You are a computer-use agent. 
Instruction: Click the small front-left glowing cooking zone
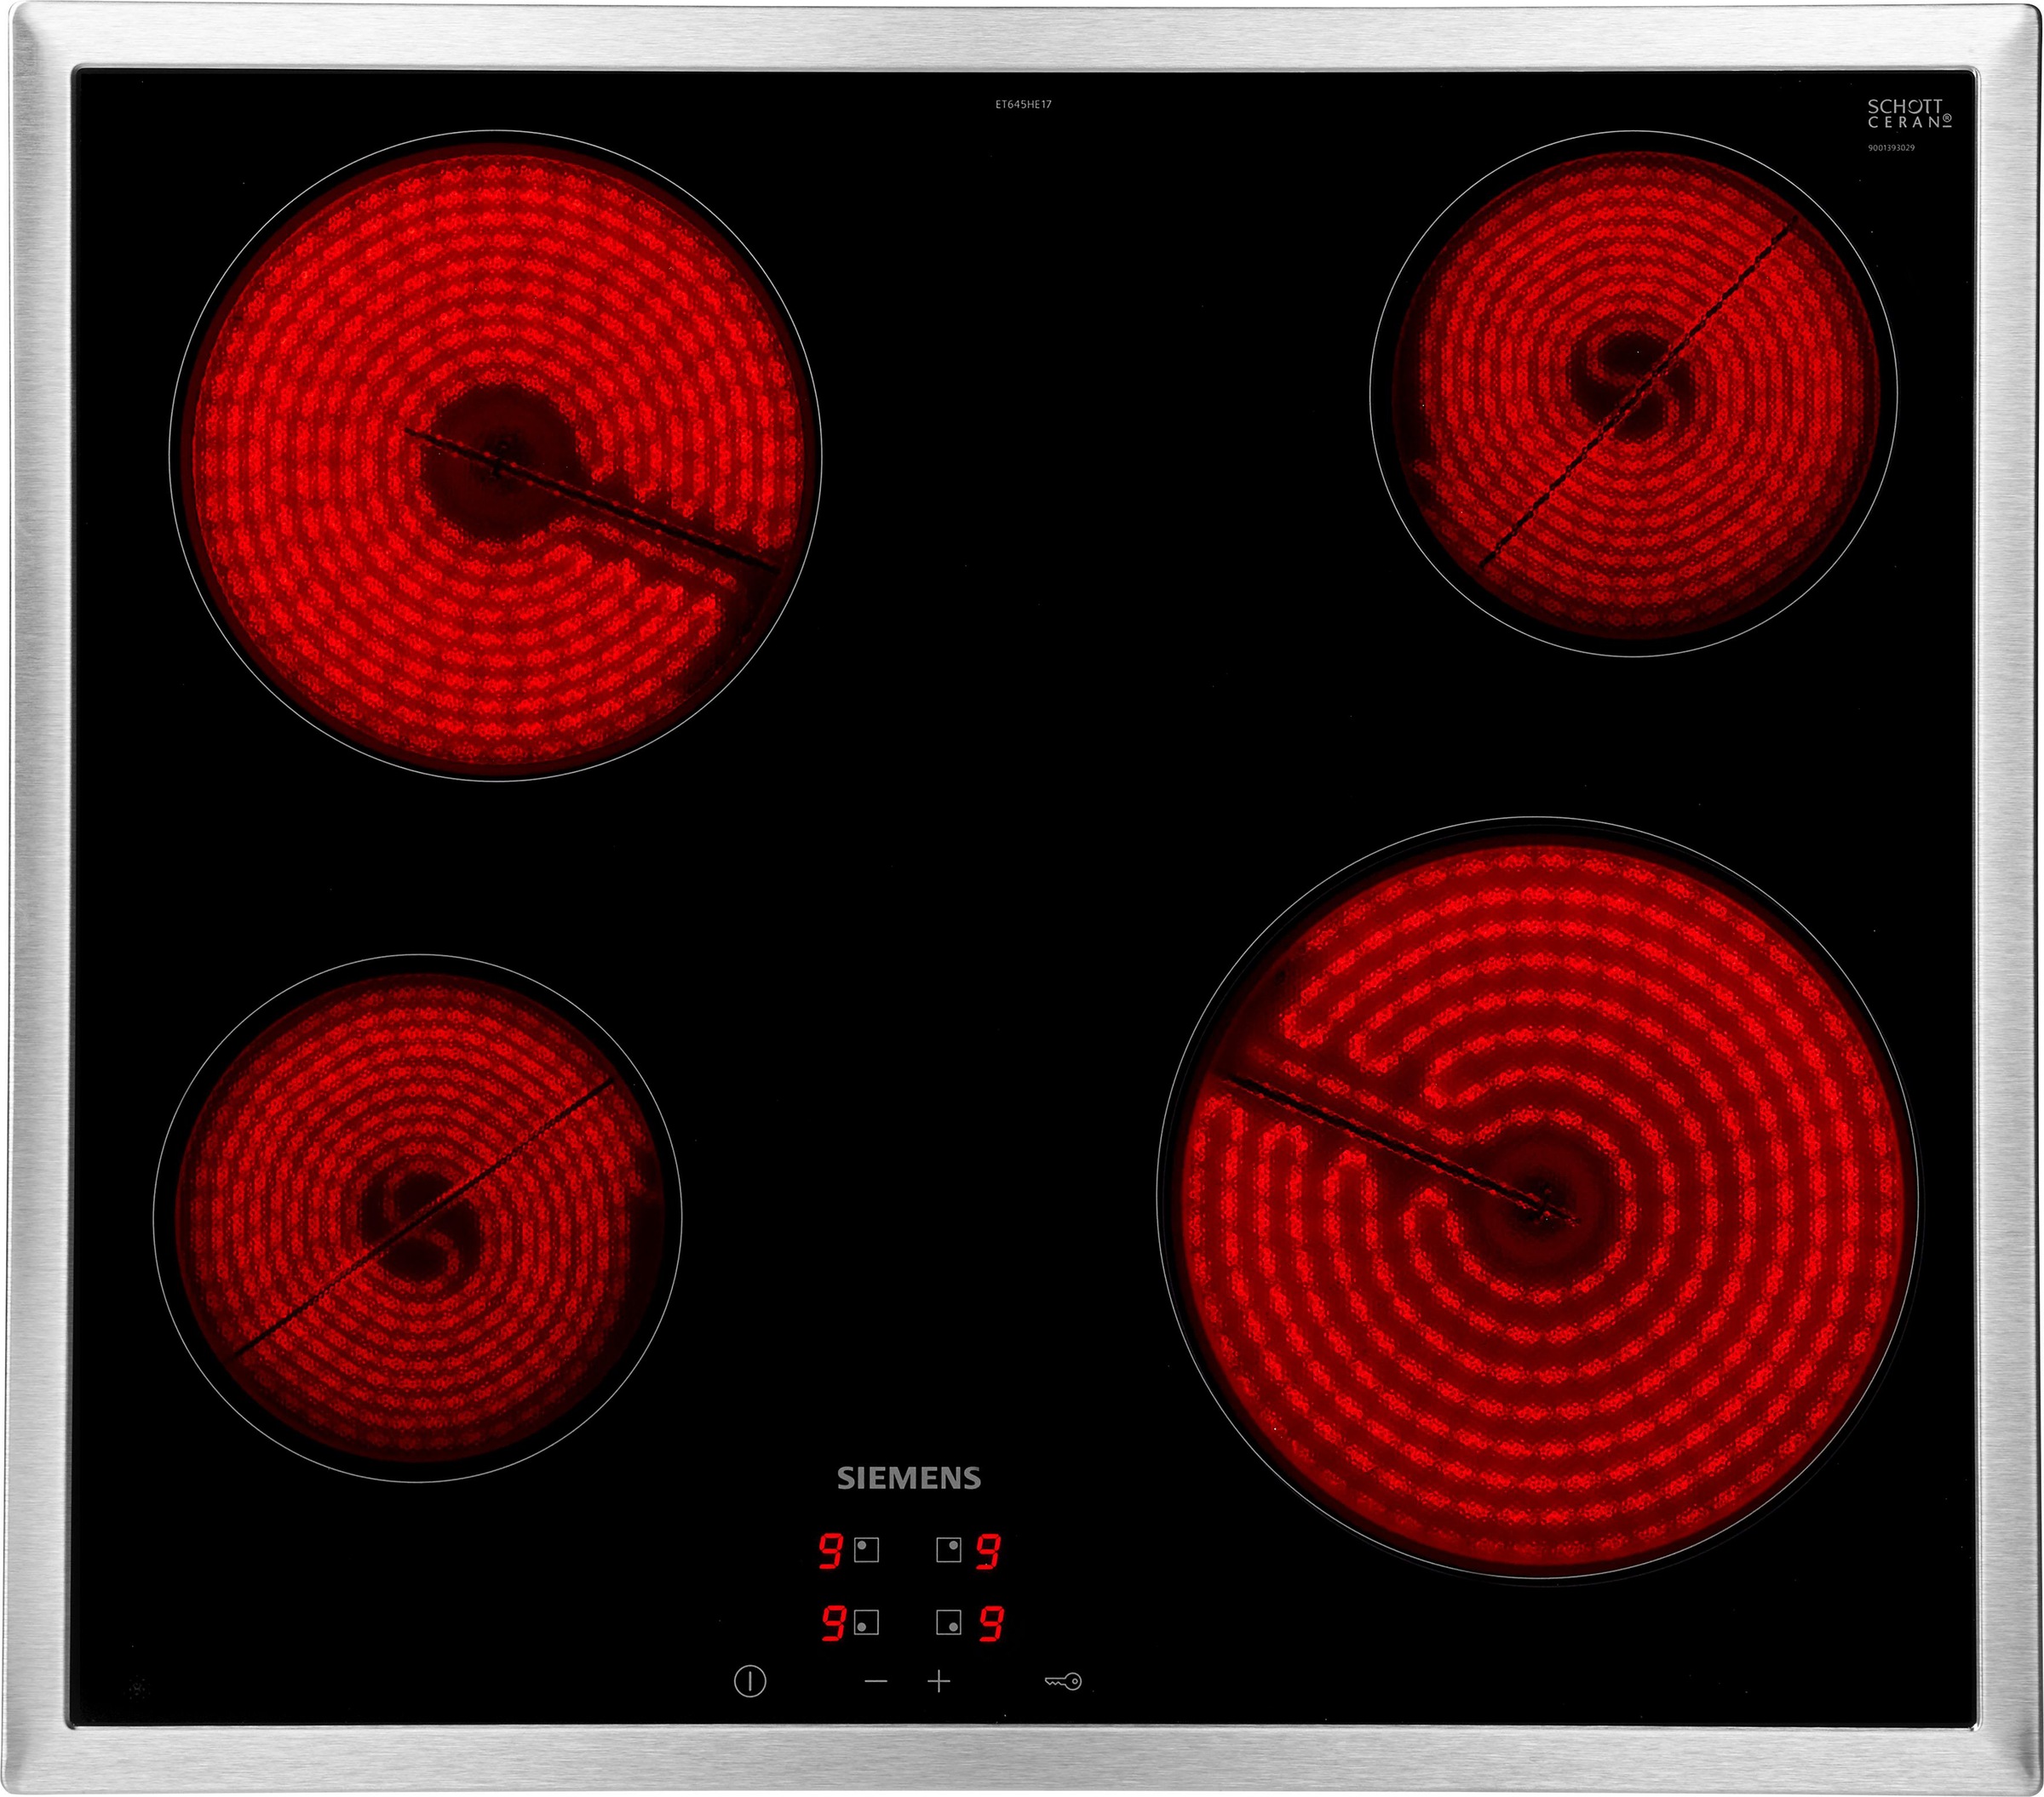click(x=417, y=1217)
